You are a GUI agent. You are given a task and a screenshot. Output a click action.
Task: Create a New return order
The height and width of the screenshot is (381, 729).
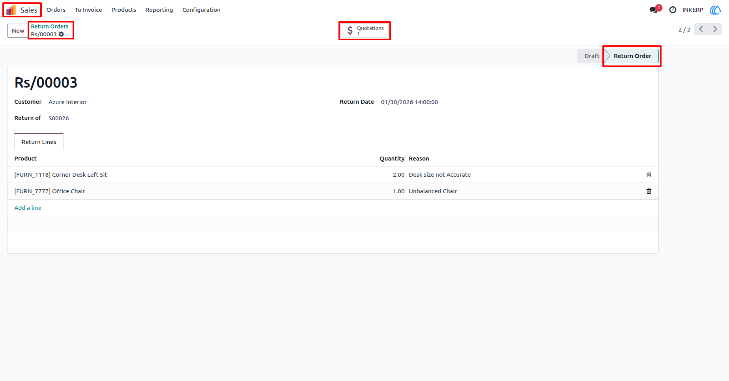tap(18, 31)
